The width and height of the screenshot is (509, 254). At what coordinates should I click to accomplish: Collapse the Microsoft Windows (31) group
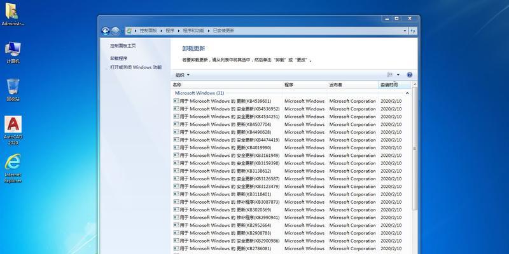pos(407,93)
